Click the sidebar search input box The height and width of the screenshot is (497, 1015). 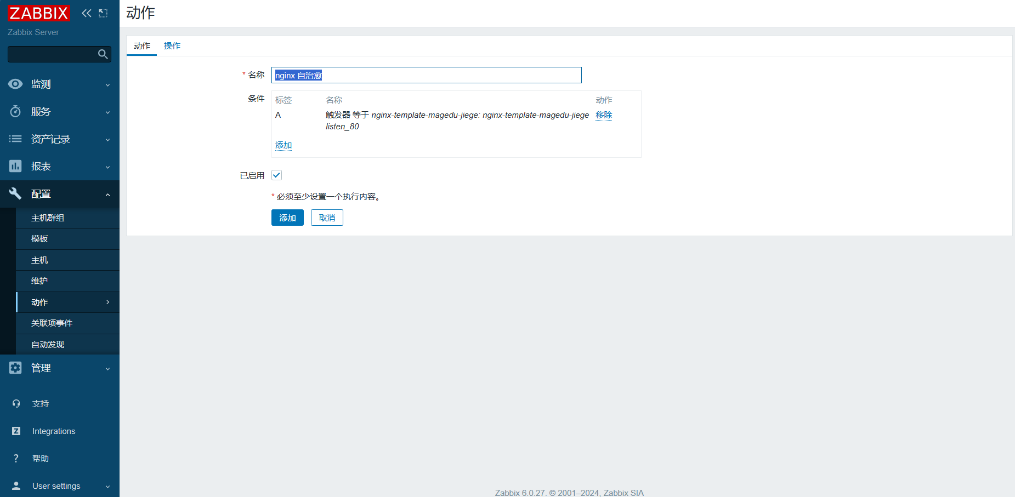(x=59, y=54)
